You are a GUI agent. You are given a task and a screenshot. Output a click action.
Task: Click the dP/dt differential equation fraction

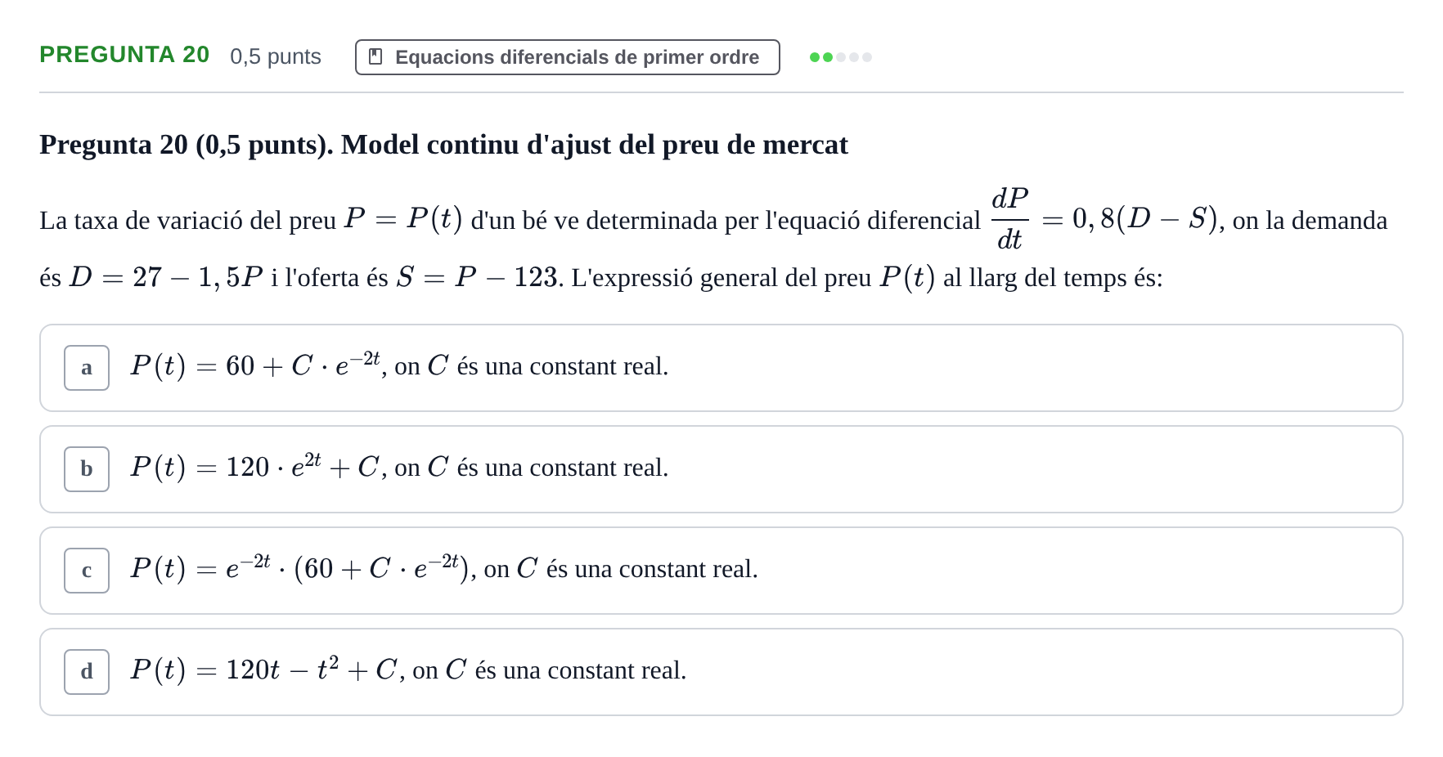pyautogui.click(x=1009, y=219)
